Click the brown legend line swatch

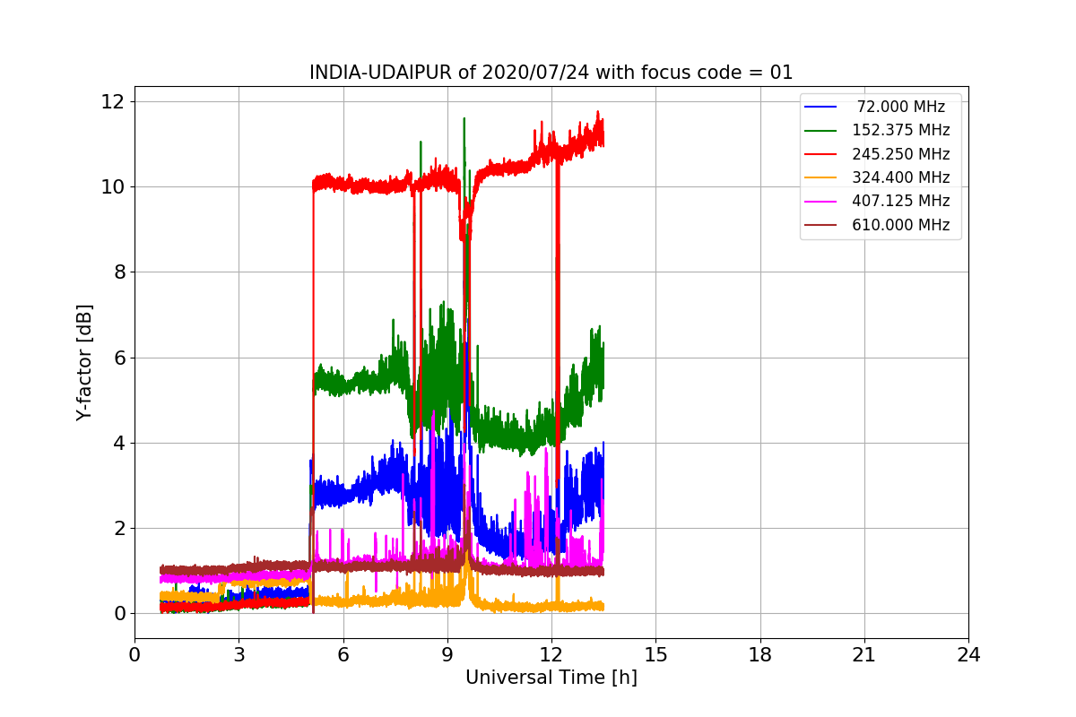coord(821,225)
